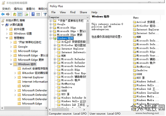This screenshot has width=166, height=116.
Task: Collapse the 管理模板 node
Action: click(7, 38)
